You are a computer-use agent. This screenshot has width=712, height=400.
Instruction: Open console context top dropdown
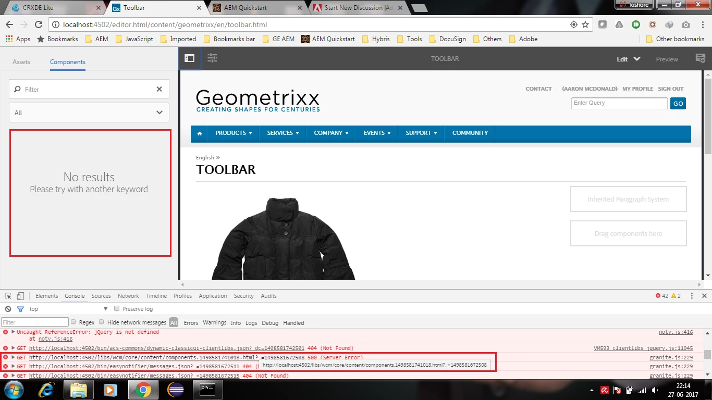68,309
